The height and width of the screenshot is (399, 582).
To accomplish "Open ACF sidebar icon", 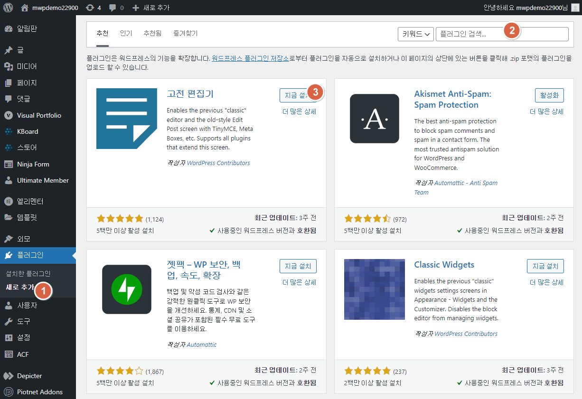I will [8, 354].
